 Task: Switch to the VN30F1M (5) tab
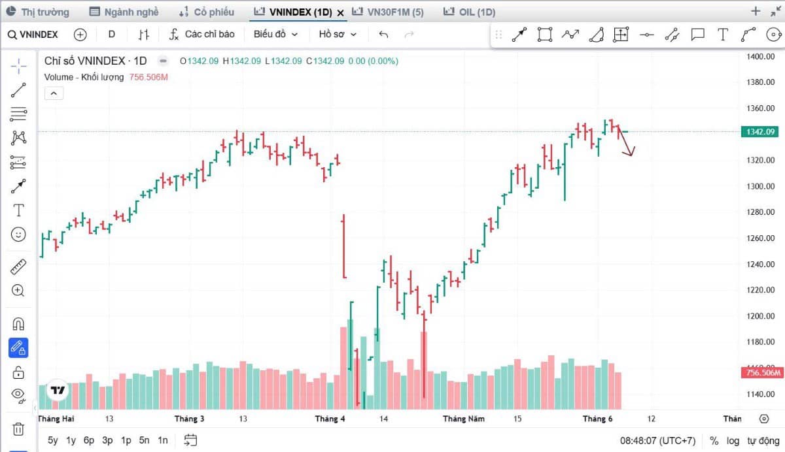tap(387, 12)
